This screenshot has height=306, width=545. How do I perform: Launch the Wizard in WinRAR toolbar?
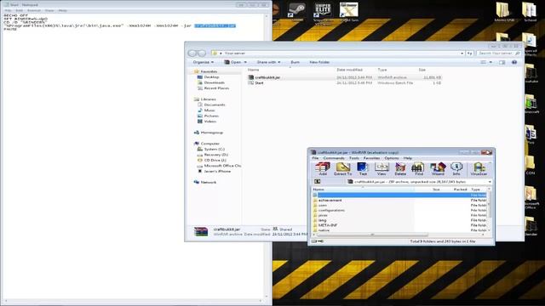(438, 168)
